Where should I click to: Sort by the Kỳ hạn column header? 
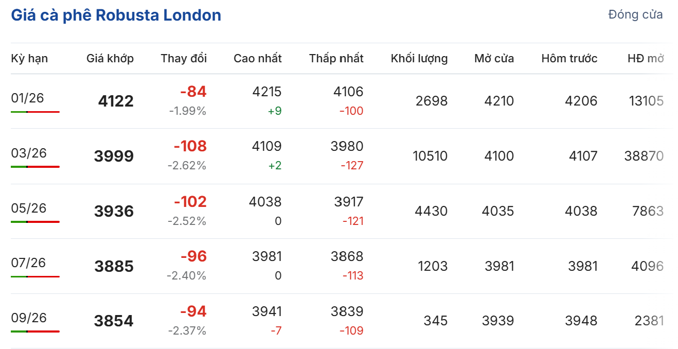coord(29,59)
